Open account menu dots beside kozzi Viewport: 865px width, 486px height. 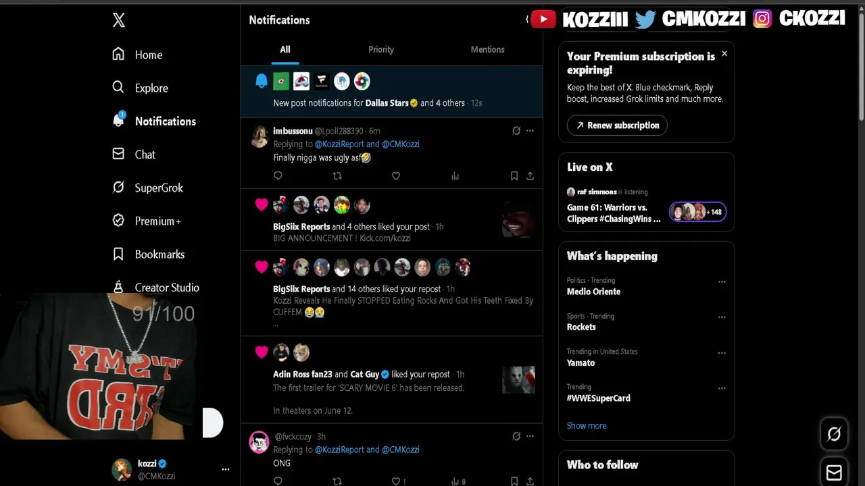click(226, 469)
